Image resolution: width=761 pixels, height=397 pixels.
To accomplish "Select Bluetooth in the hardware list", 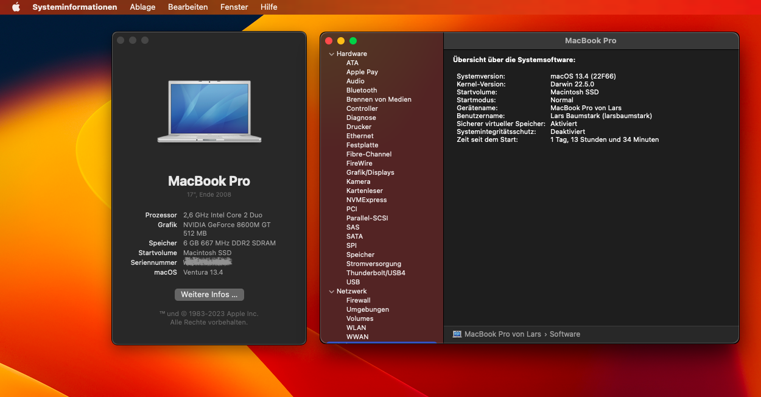I will click(362, 90).
